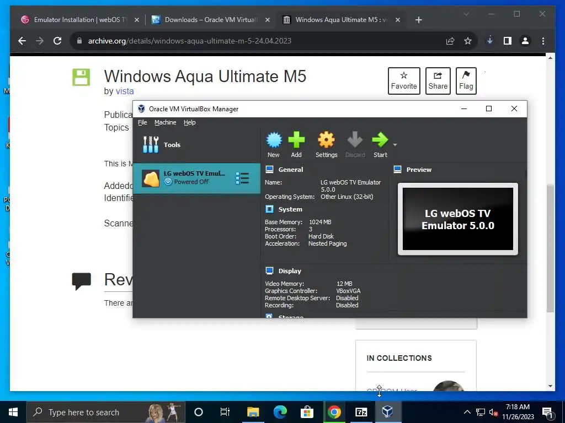Image resolution: width=565 pixels, height=423 pixels.
Task: Open a new Chrome tab
Action: 418,20
